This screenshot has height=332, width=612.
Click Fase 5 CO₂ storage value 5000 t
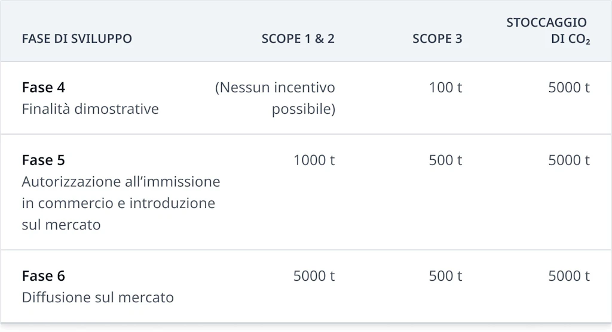569,160
